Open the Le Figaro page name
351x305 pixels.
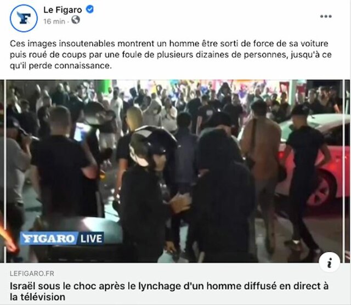click(x=63, y=10)
